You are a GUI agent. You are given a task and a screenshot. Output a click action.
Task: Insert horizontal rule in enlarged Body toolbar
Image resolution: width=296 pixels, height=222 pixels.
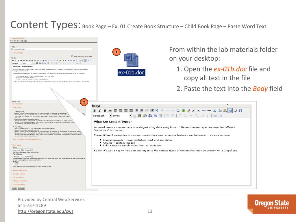point(209,111)
